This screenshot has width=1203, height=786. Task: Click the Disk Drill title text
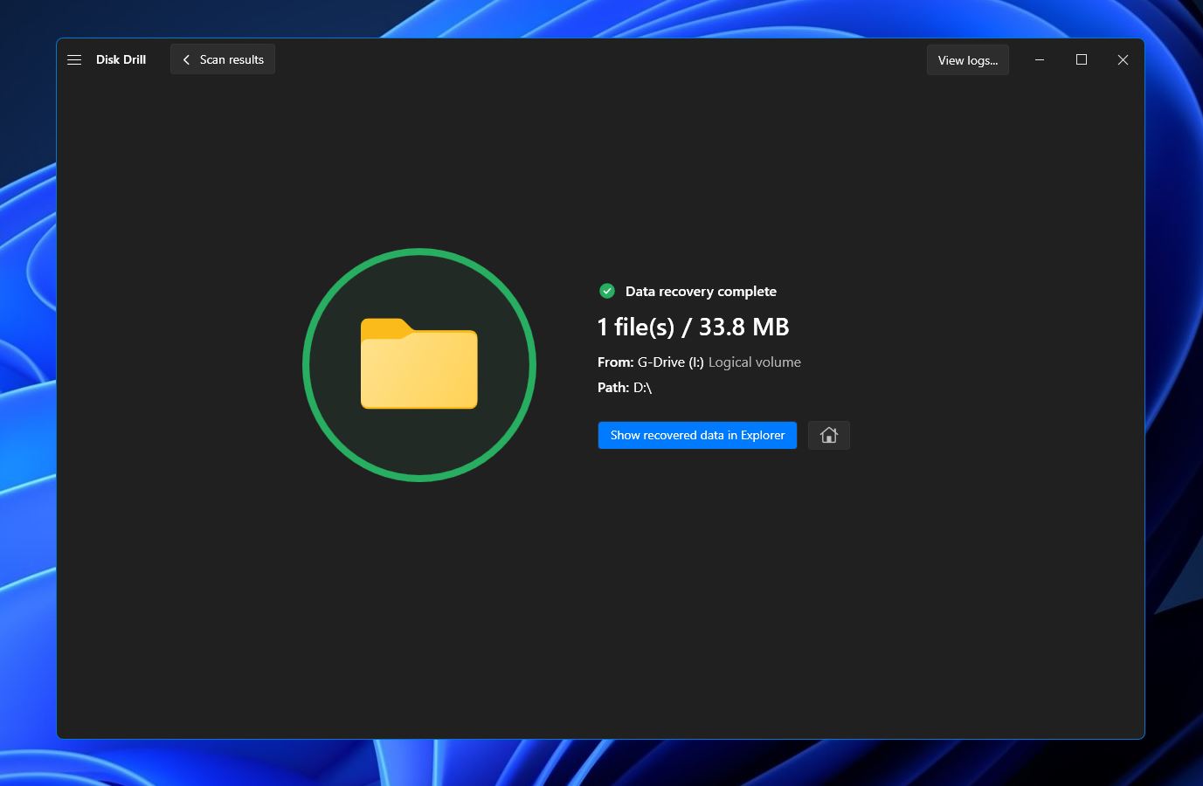[x=121, y=59]
